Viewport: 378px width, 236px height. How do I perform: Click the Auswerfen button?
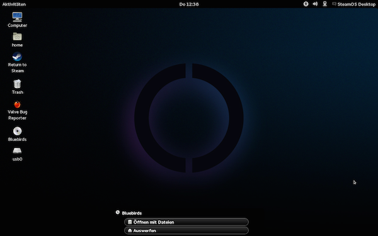186,230
